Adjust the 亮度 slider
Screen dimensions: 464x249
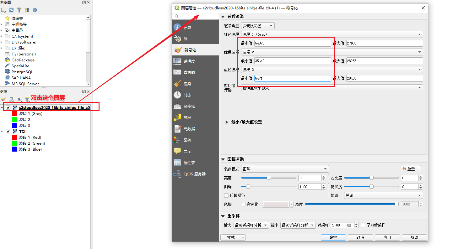[268, 178]
